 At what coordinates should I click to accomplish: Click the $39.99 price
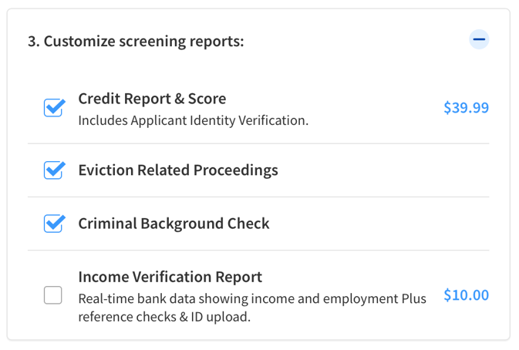click(466, 108)
